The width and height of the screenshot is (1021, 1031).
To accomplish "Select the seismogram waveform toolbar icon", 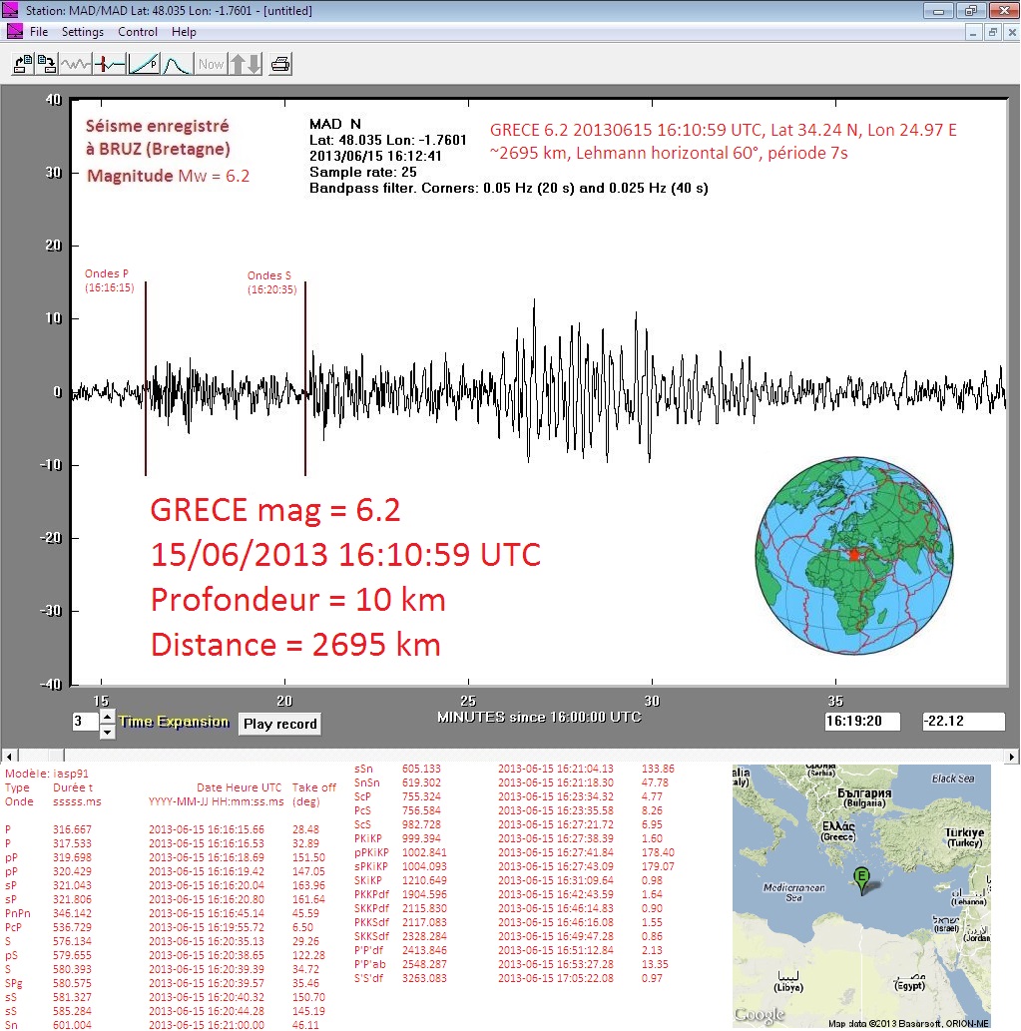I will pyautogui.click(x=76, y=65).
